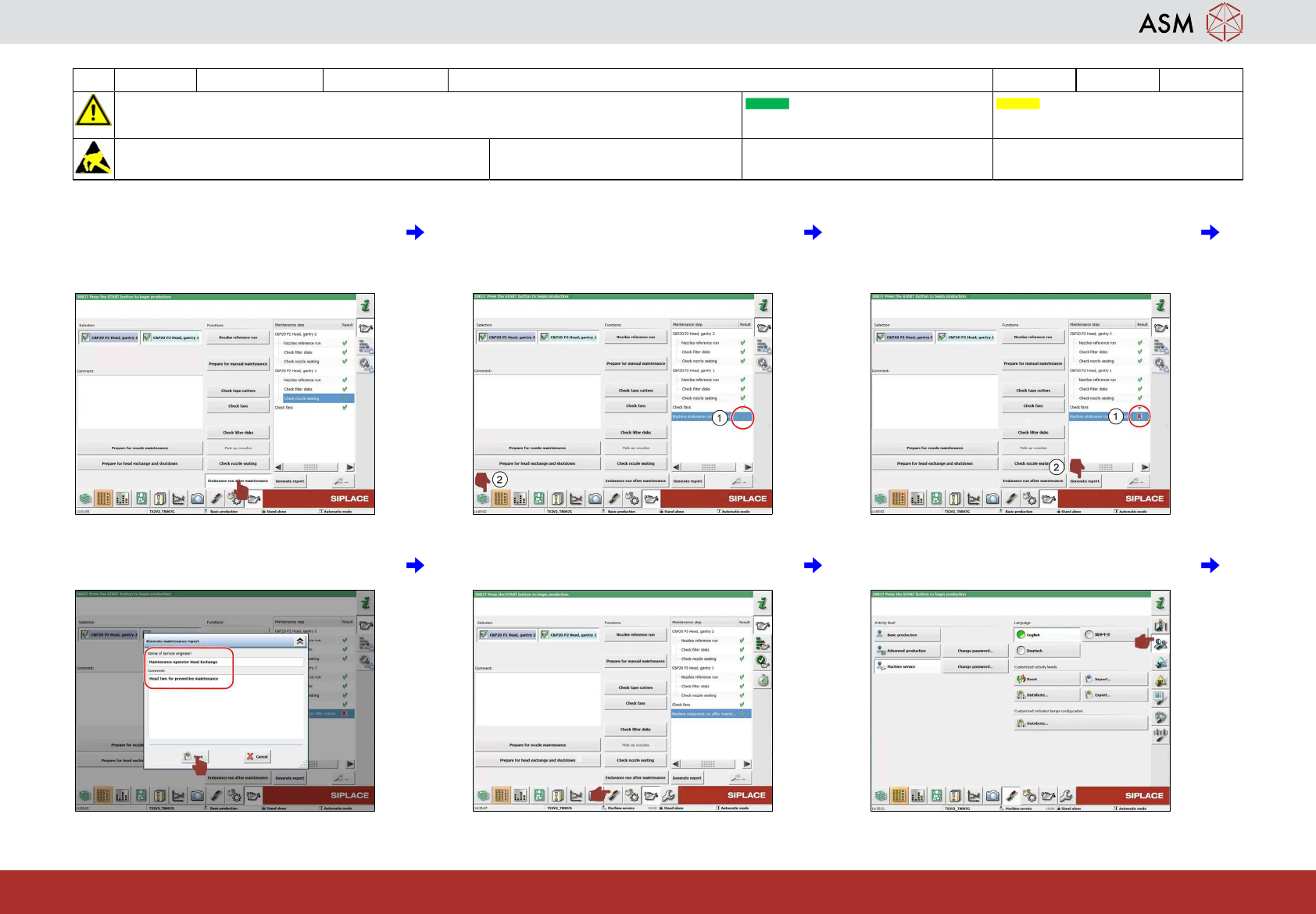The height and width of the screenshot is (914, 1316).
Task: Click the Comment text area in the first screenshot
Action: (140, 402)
